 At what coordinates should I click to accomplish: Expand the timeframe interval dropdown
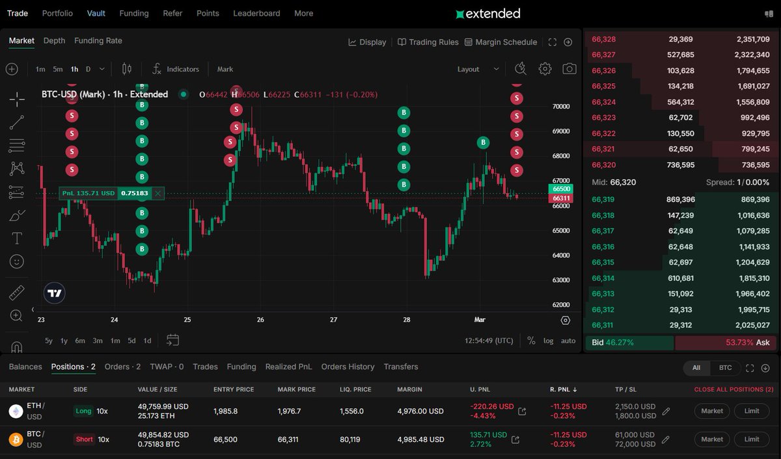click(102, 69)
